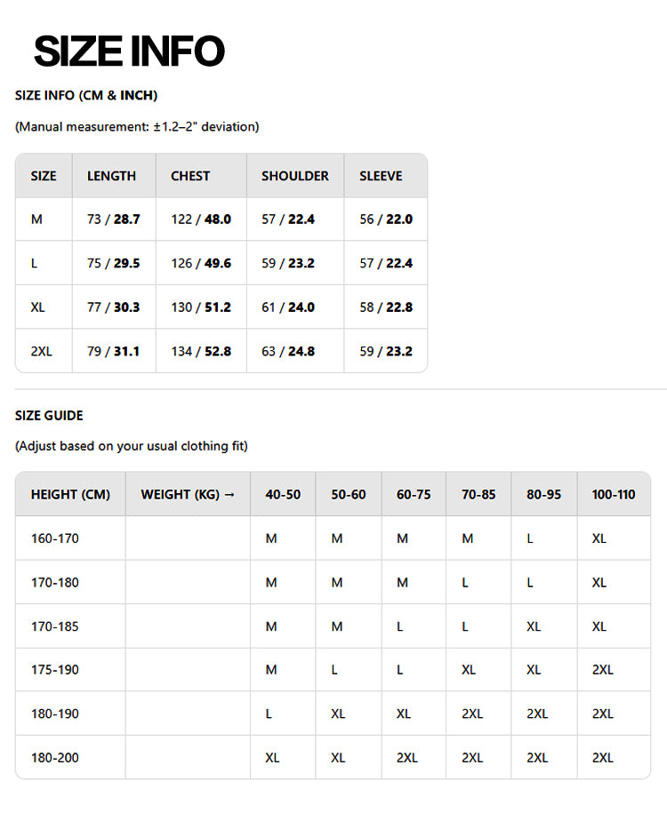Click the SHOULDER column header
667x821 pixels.
point(295,176)
